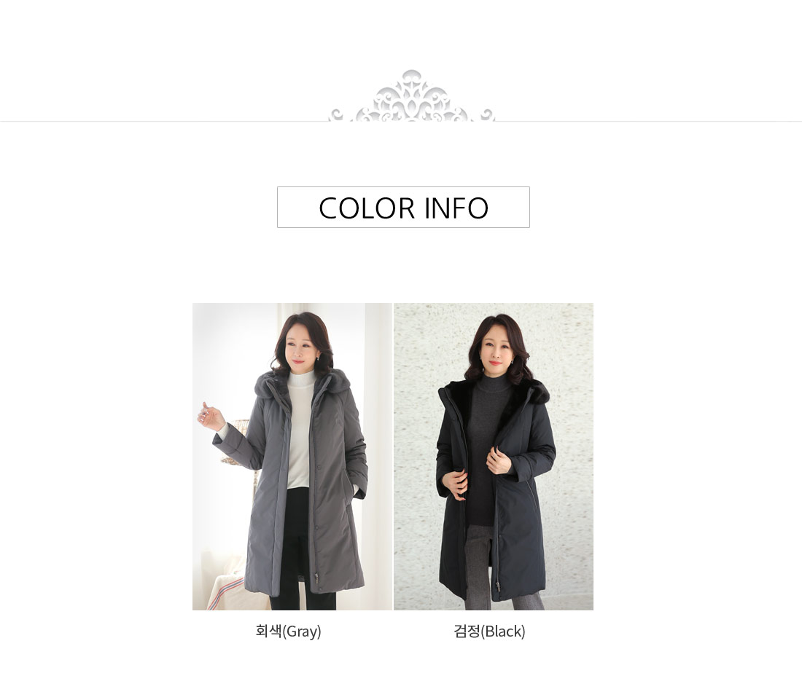
Task: Click the 검정(Black) label
Action: [489, 631]
